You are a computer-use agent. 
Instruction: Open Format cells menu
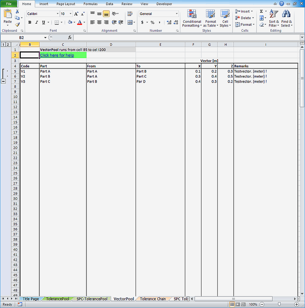(245, 25)
